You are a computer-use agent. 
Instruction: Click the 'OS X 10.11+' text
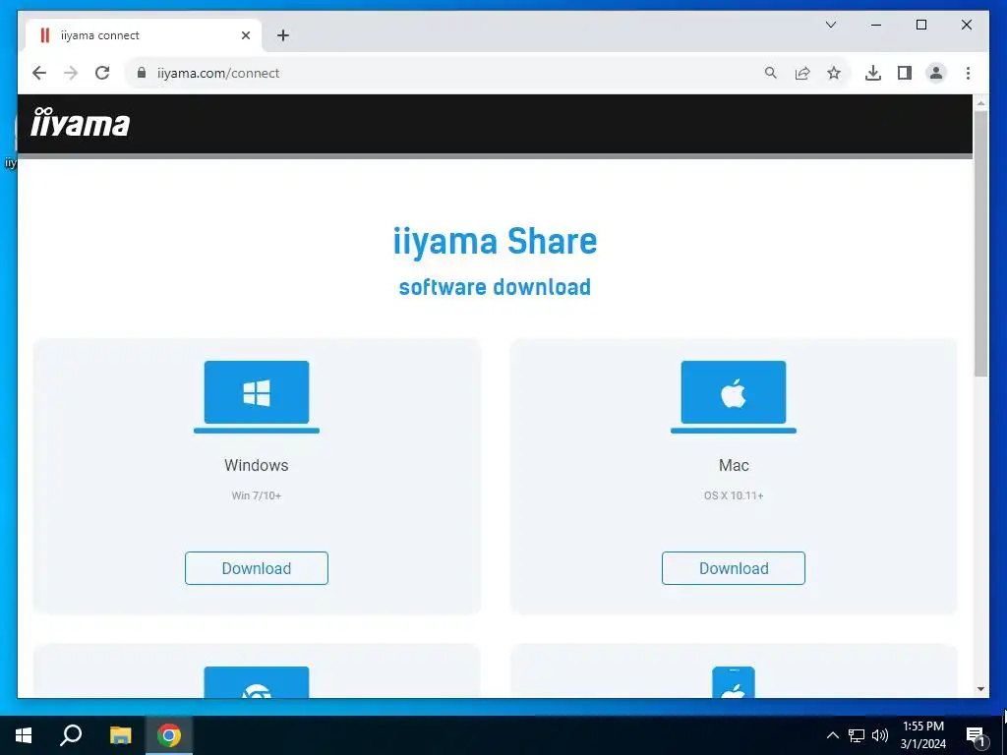click(x=734, y=495)
